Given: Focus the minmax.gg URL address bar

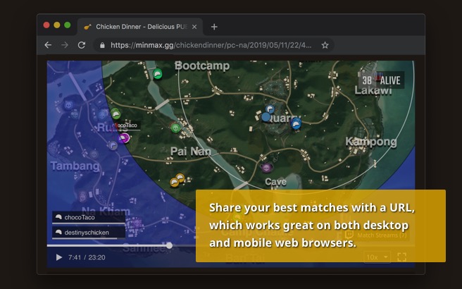Looking at the screenshot, I should click(x=213, y=45).
